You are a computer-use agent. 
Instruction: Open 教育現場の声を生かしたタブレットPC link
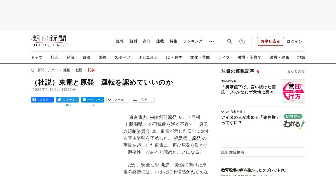pos(253,170)
